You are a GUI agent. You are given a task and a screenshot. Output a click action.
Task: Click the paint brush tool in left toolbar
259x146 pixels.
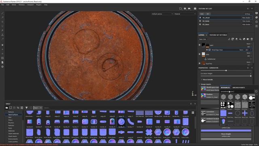(2, 13)
